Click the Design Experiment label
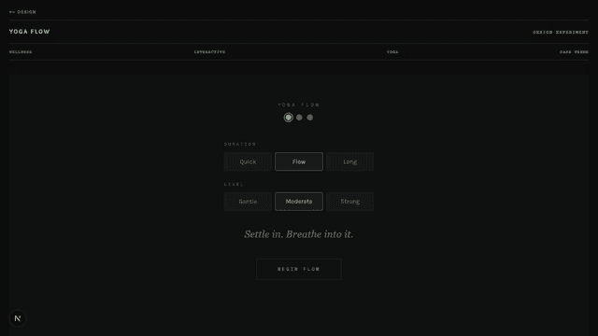 click(561, 32)
